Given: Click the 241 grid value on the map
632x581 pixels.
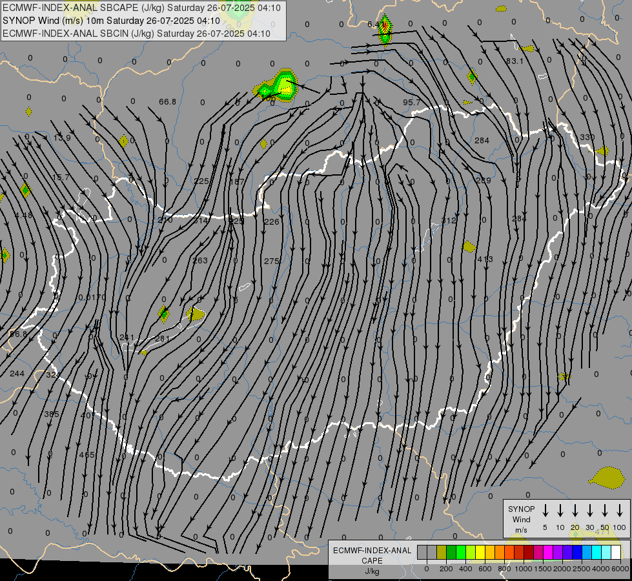Looking at the screenshot, I should point(127,338).
